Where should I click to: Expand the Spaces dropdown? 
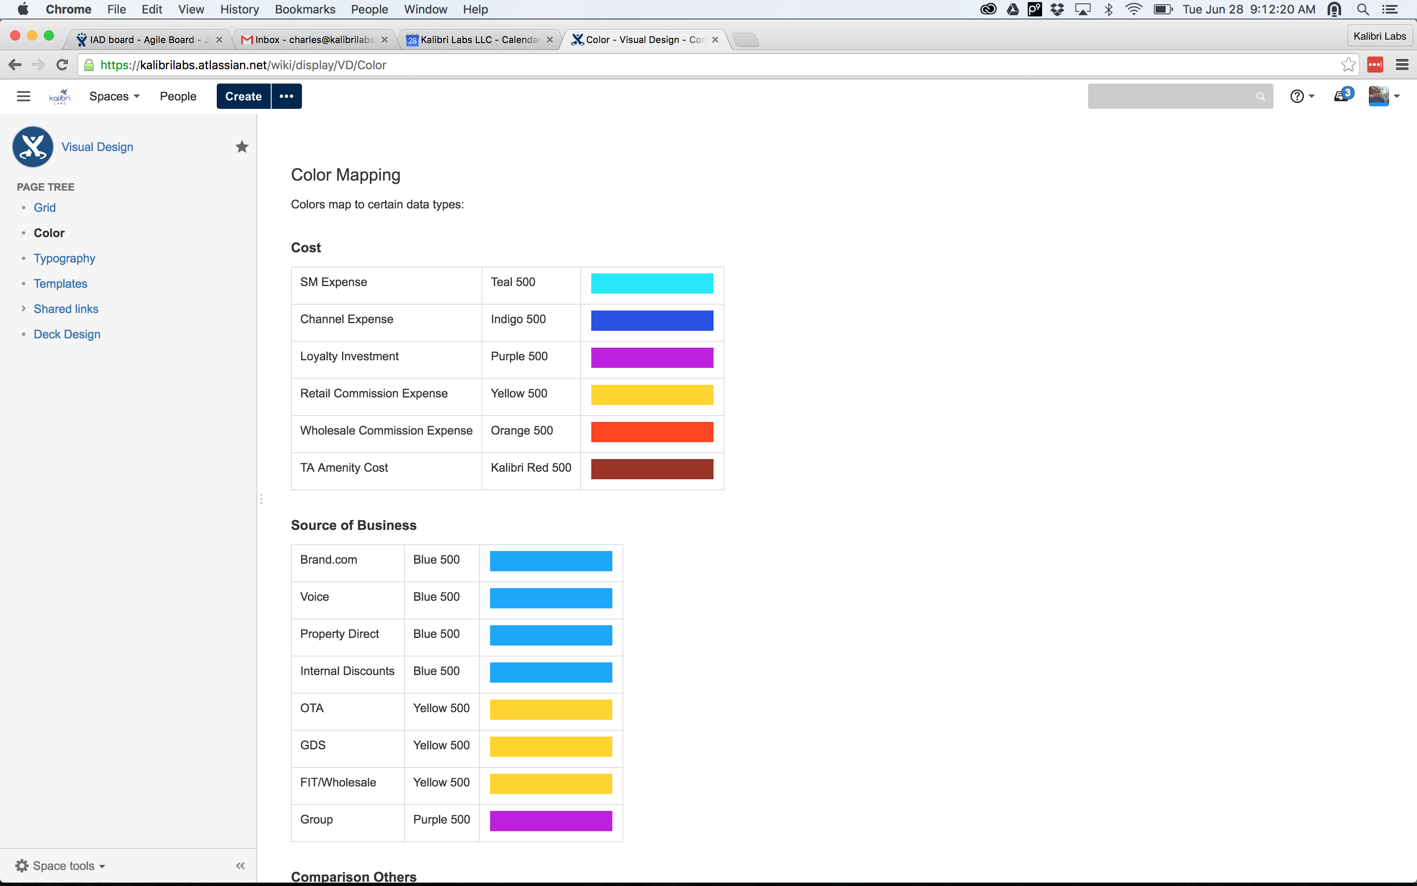coord(114,96)
